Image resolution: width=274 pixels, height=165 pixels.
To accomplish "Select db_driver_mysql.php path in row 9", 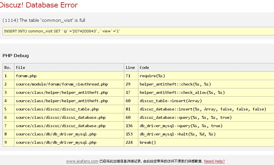I will 69,142.
